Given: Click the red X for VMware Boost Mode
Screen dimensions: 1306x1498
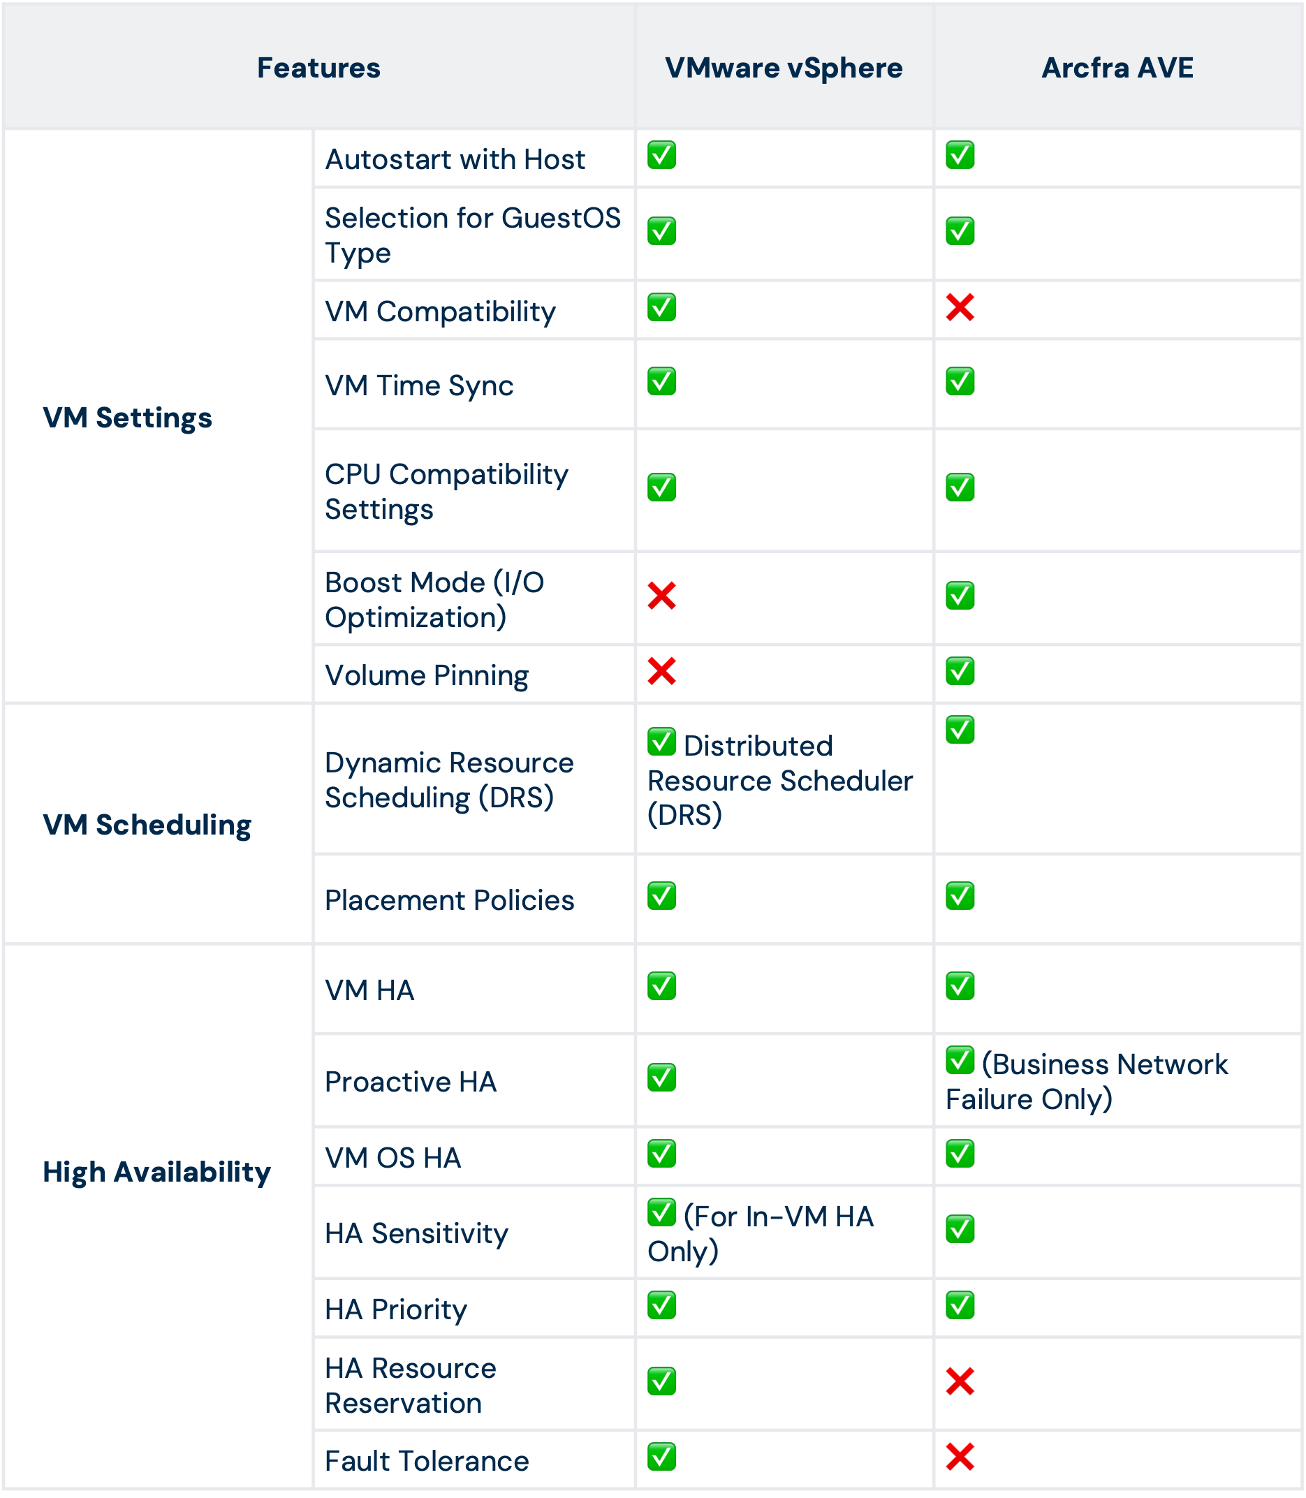Looking at the screenshot, I should coord(662,595).
